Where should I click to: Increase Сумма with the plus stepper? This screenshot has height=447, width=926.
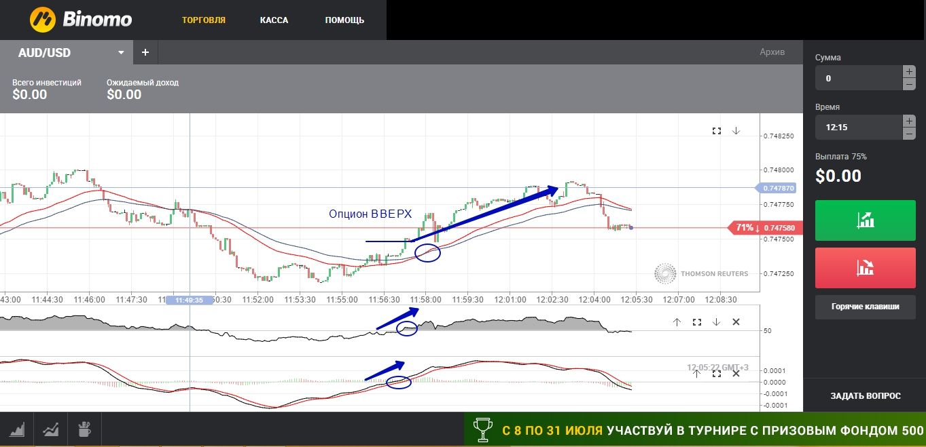(908, 71)
